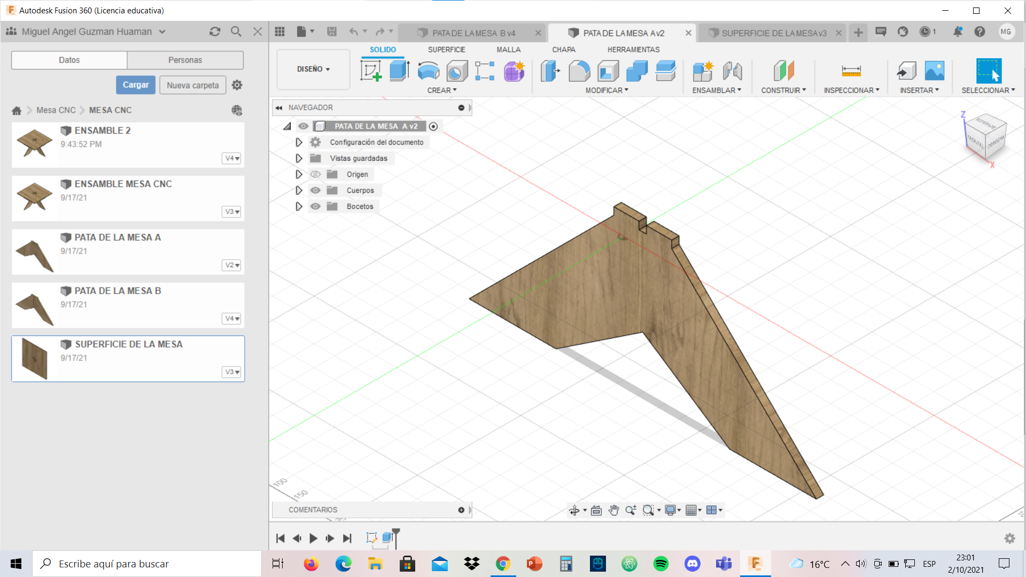The height and width of the screenshot is (577, 1026).
Task: Play the design timeline
Action: click(314, 539)
